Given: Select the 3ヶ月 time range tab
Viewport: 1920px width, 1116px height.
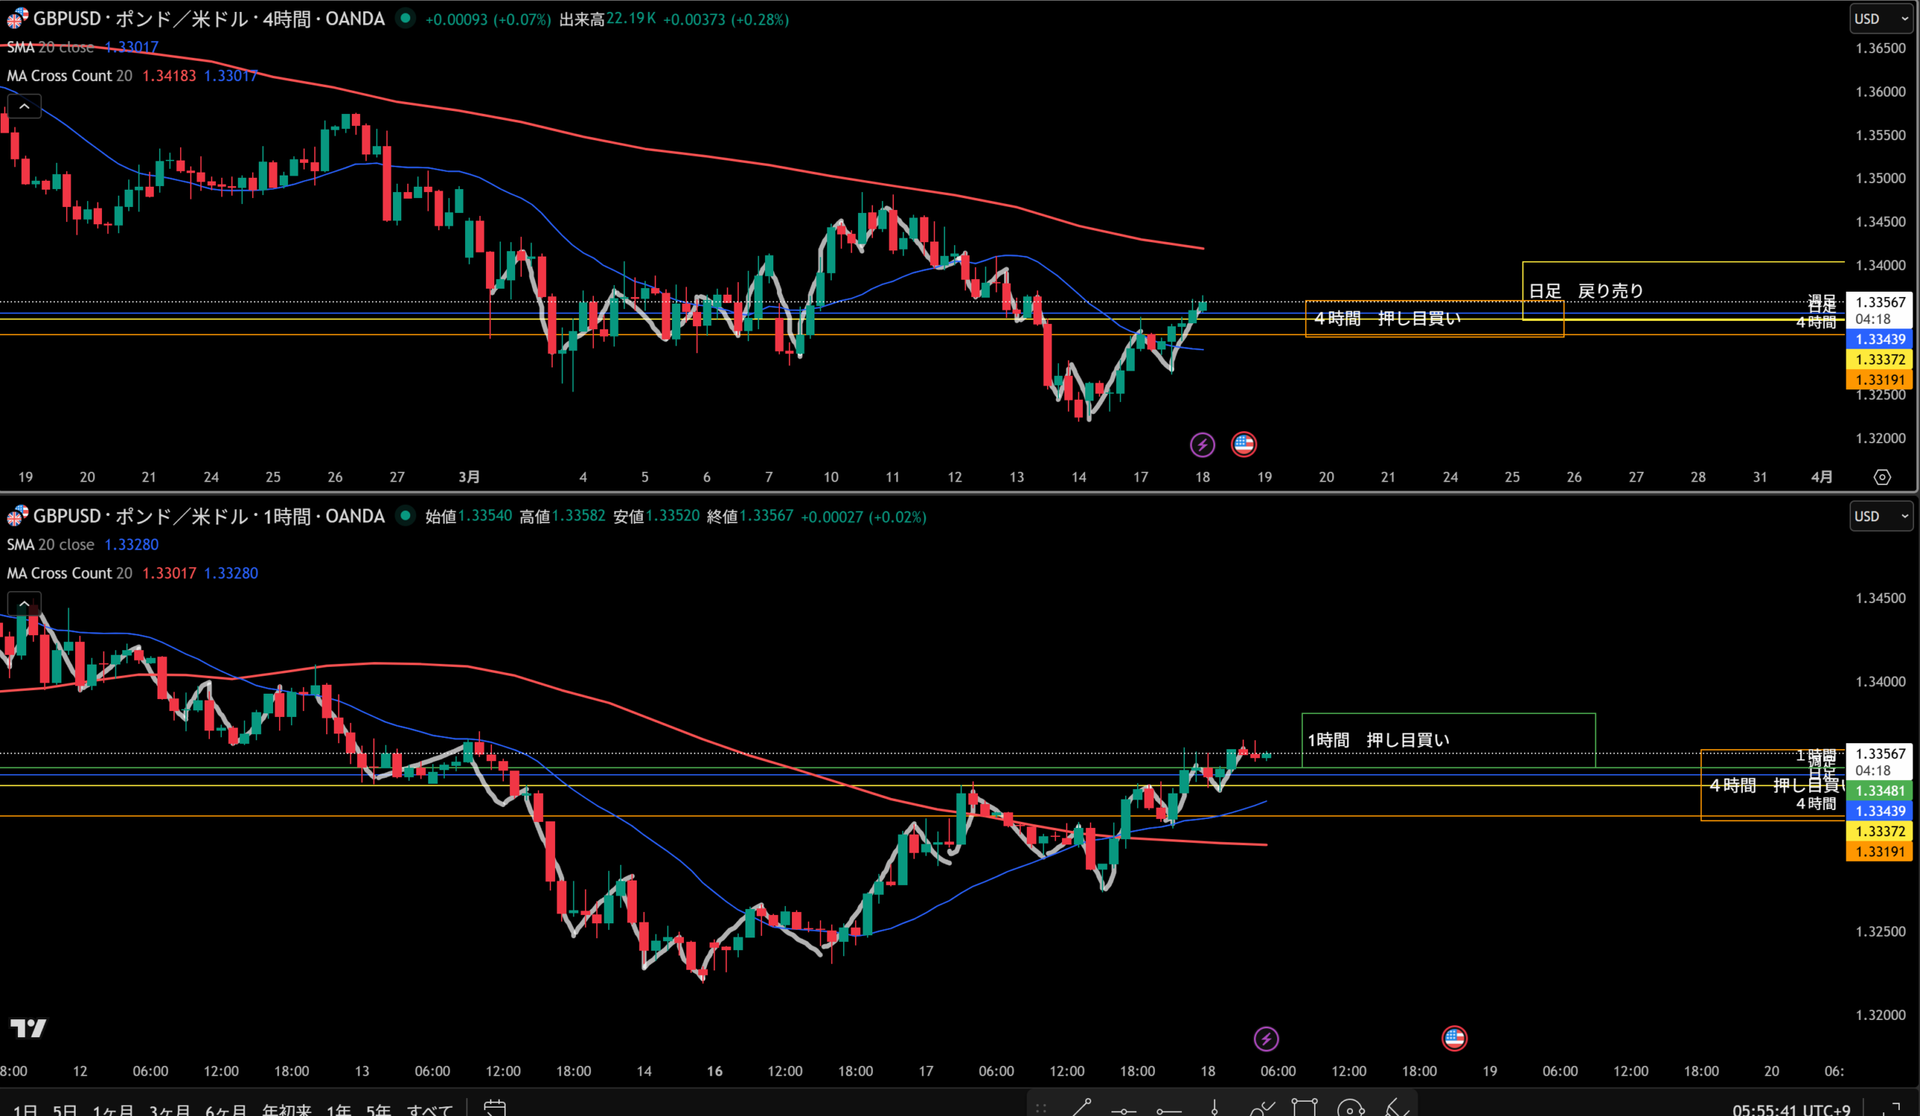Looking at the screenshot, I should [x=169, y=1110].
